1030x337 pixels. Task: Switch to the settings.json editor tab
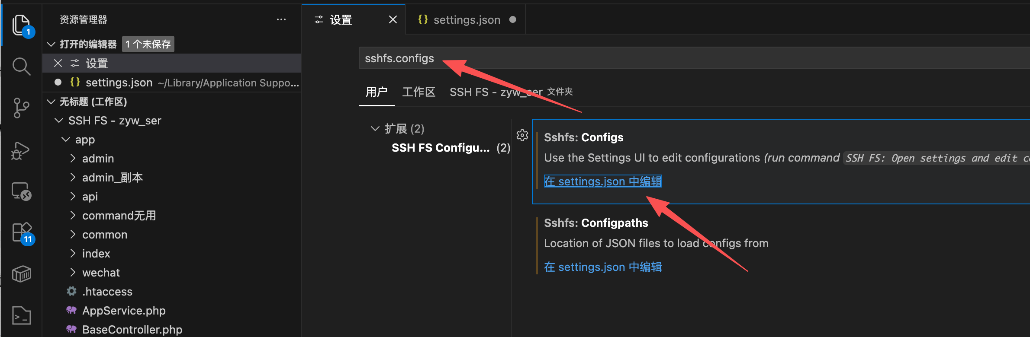[x=466, y=20]
